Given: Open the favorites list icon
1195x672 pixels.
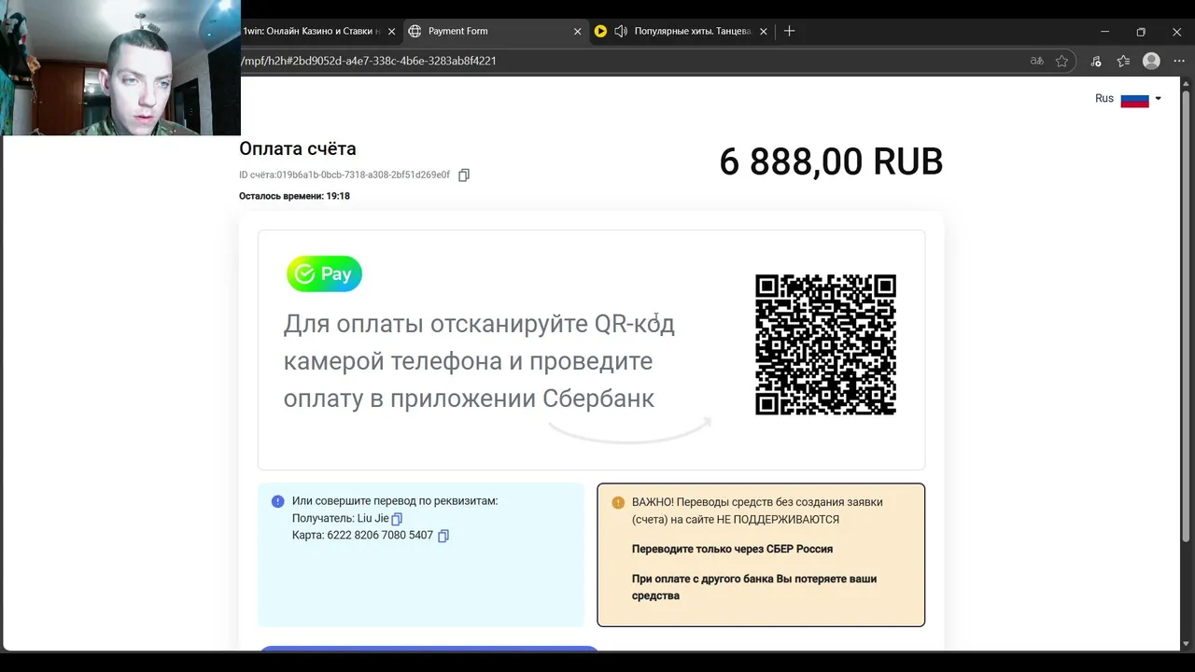Looking at the screenshot, I should coord(1123,61).
